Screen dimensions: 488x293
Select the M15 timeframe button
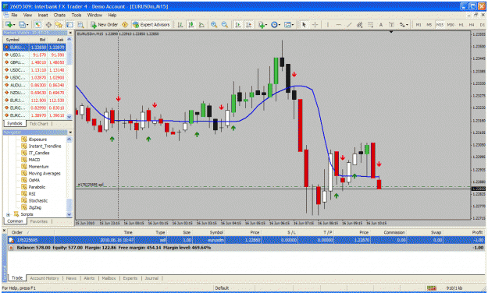tap(440, 24)
